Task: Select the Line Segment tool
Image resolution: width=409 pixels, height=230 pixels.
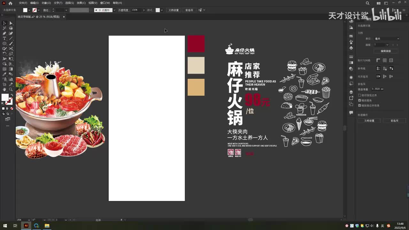Action: click(11, 38)
